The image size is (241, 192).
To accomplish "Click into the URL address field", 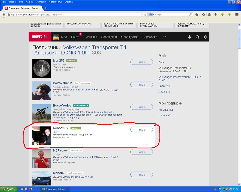I will point(75,15).
